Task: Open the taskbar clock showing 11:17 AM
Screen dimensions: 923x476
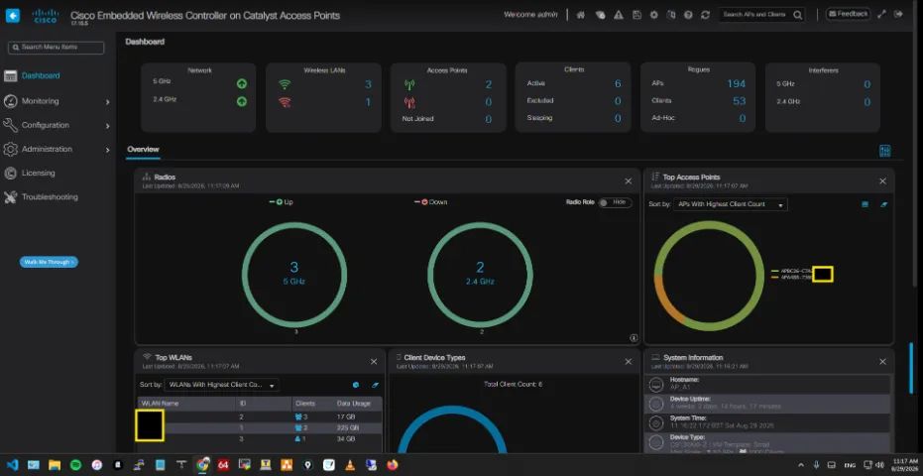Action: tap(905, 465)
